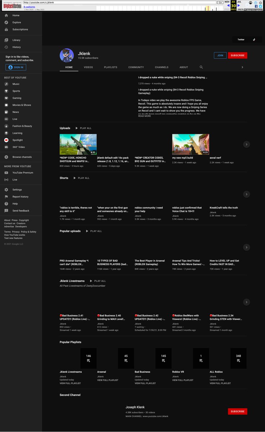The height and width of the screenshot is (432, 265).
Task: Open the my new mp5 build thumbnail
Action: (190, 144)
